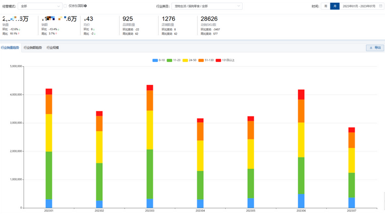This screenshot has width=385, height=214.
Task: Select the 月 time granularity button
Action: [x=335, y=6]
